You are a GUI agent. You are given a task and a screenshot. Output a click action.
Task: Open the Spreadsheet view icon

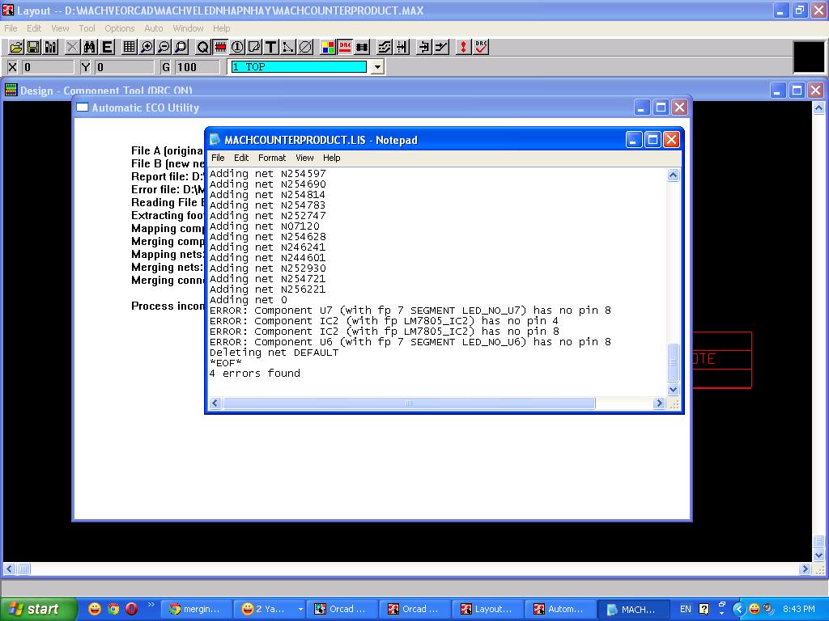tap(129, 48)
